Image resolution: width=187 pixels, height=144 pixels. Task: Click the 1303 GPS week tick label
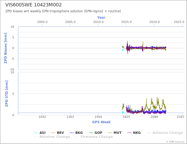(x=70, y=117)
